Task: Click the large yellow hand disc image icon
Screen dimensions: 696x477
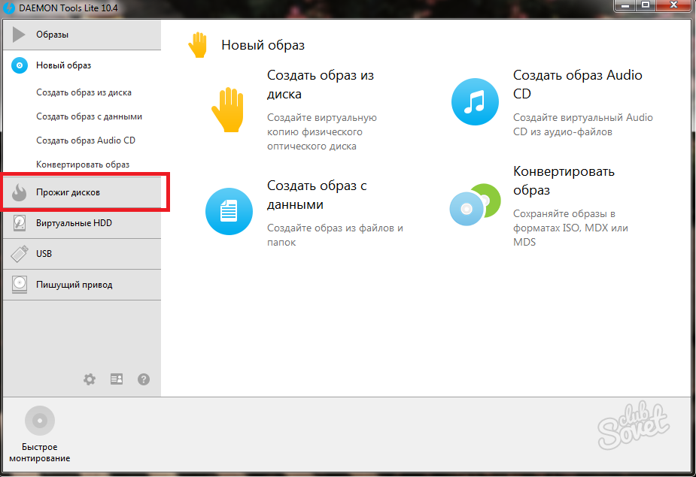Action: pyautogui.click(x=227, y=109)
